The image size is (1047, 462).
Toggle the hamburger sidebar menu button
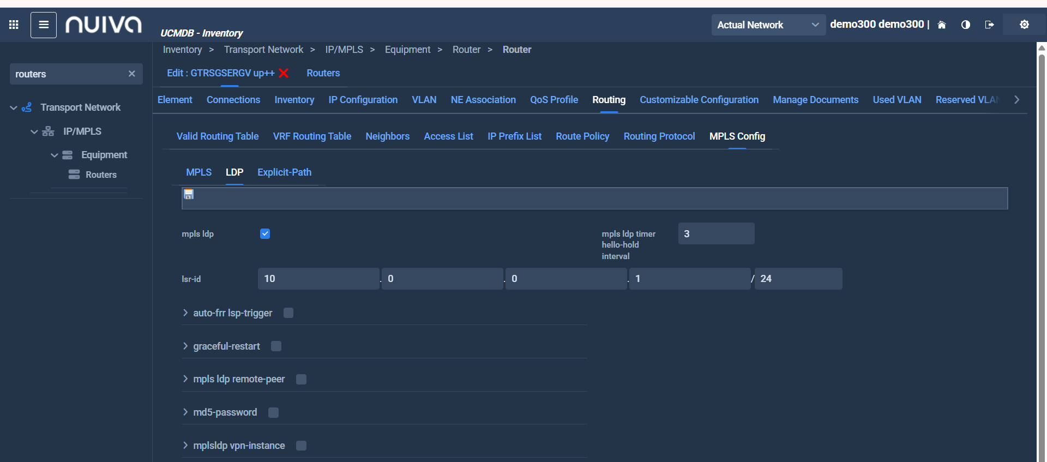pyautogui.click(x=44, y=25)
